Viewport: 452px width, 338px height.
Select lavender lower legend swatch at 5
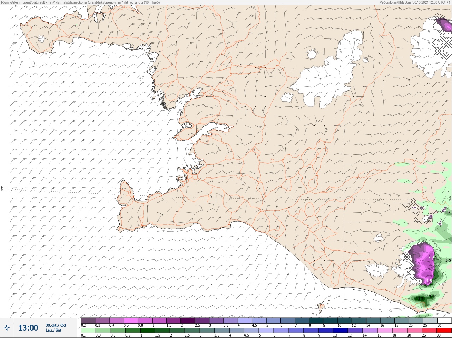click(266, 331)
